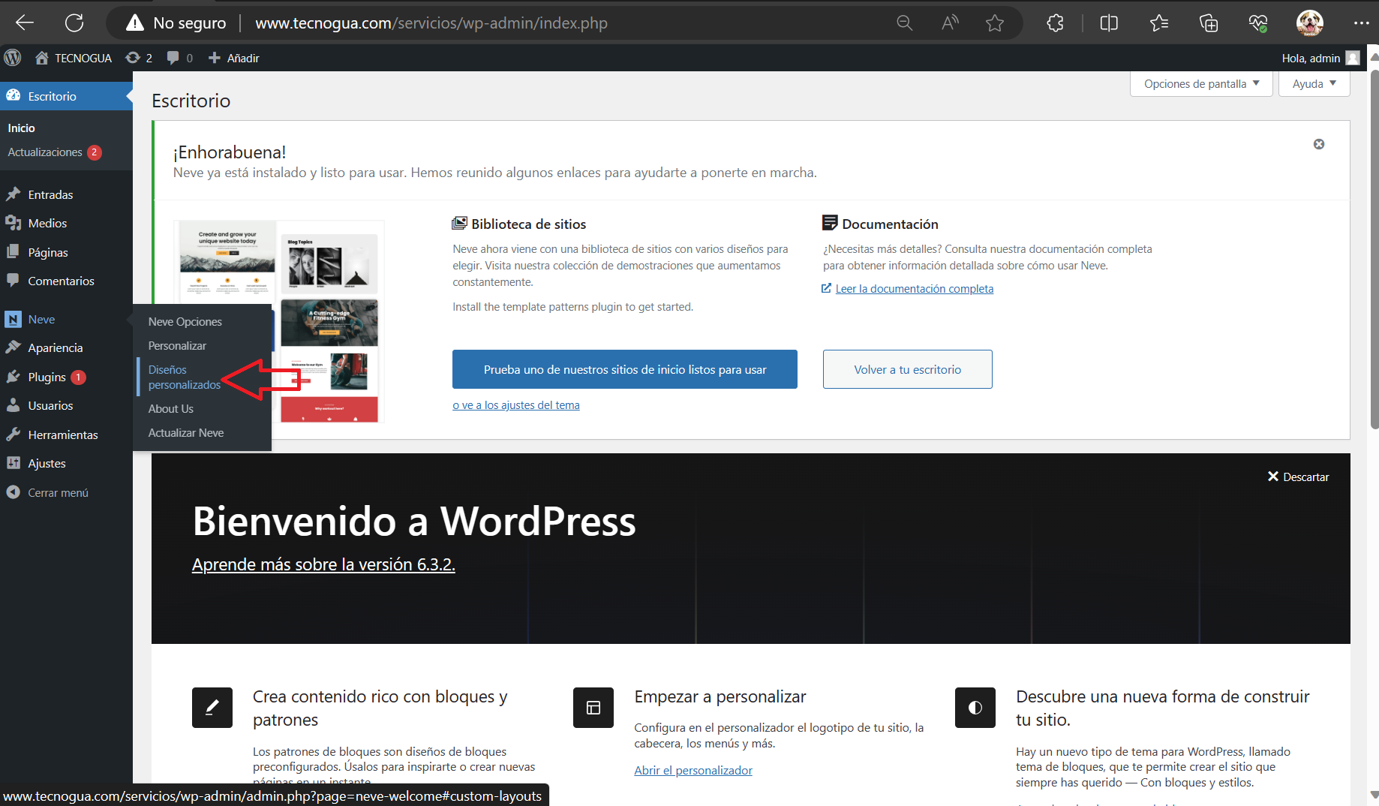Screen dimensions: 1379x806
Task: Click the Añadir plus in admin bar
Action: pos(233,58)
